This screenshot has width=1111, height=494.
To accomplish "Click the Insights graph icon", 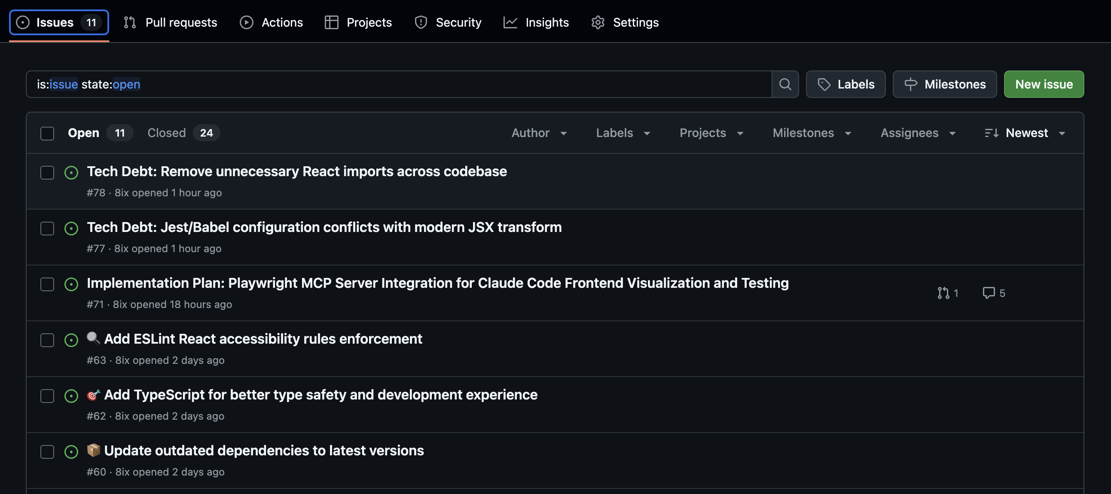I will click(x=510, y=22).
